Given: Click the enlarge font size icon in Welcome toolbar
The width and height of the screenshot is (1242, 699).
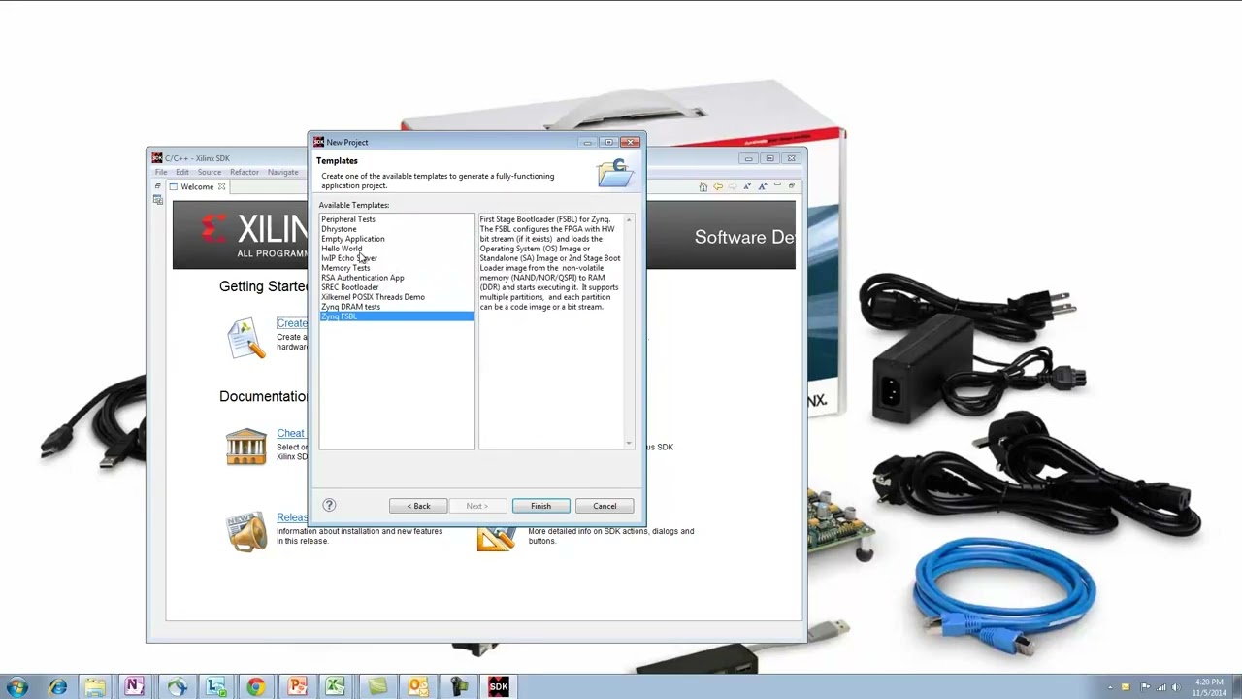Looking at the screenshot, I should click(763, 186).
